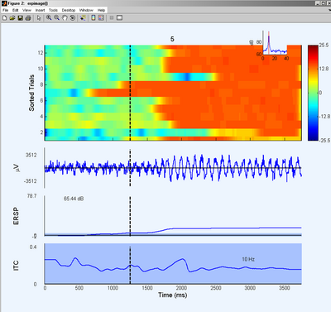Click the dock arrow at the menu bar's right end
This screenshot has width=331, height=312.
pos(329,10)
